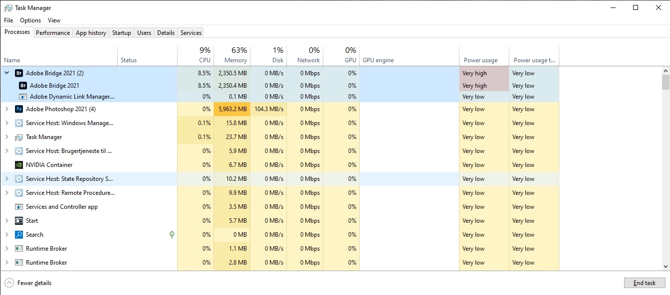Switch to the Performance tab
This screenshot has width=670, height=295.
(53, 32)
